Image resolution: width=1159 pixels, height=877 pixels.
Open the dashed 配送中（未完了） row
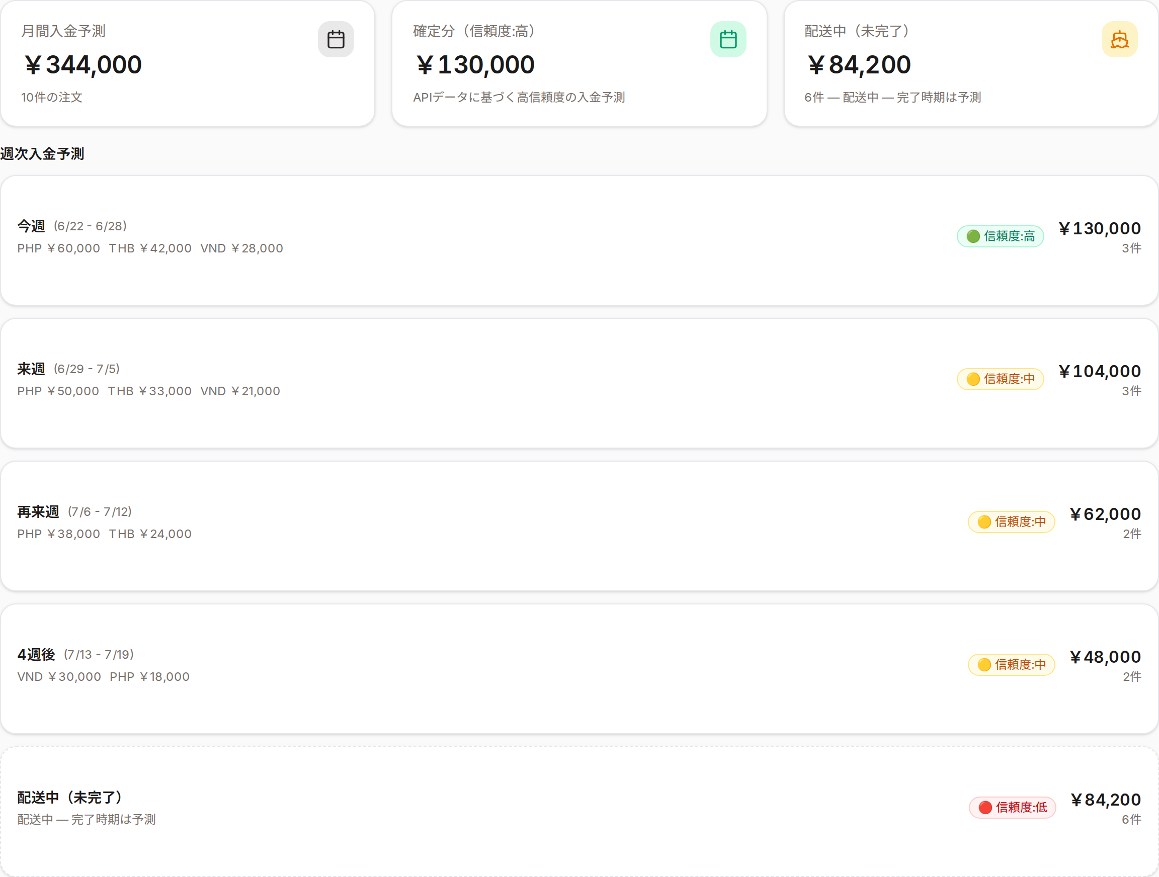coord(579,812)
